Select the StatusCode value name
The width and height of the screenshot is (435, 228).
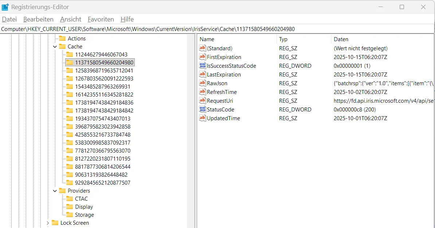tap(220, 110)
